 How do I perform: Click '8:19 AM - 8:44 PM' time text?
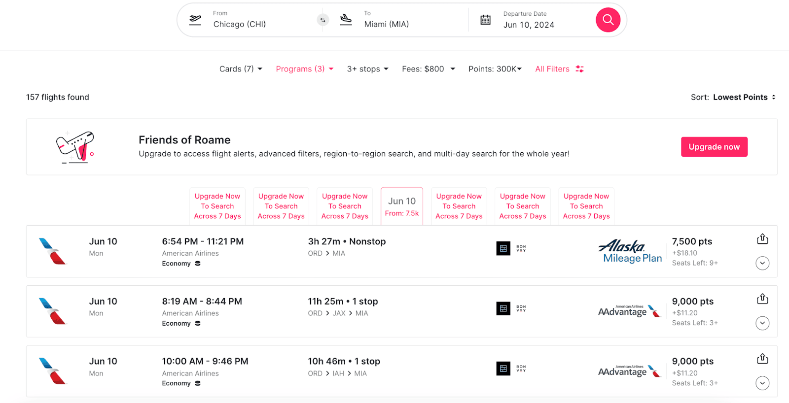(x=202, y=302)
